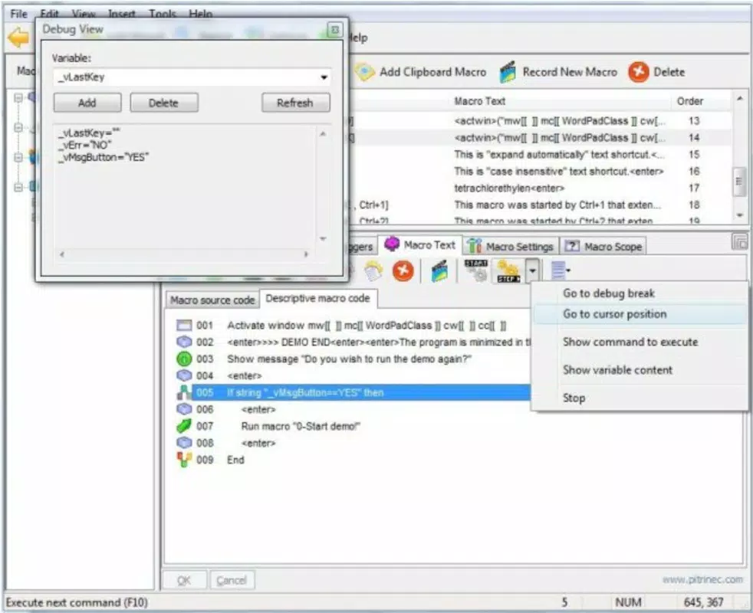Click the Debug View horizontal scroll left arrow
This screenshot has width=753, height=613.
[x=62, y=254]
